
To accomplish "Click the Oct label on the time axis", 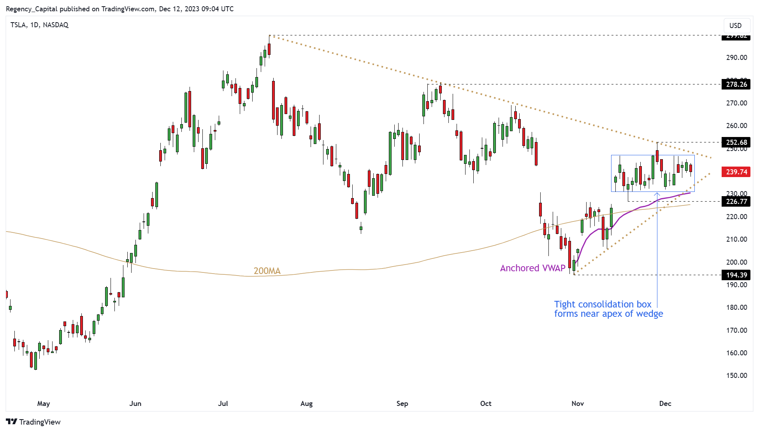I will (x=486, y=404).
